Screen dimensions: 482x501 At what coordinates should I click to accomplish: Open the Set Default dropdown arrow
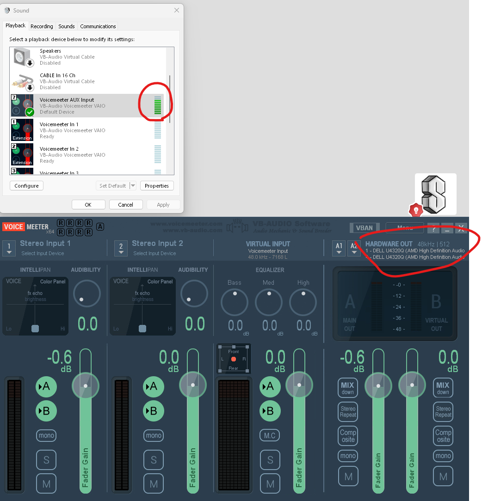133,186
